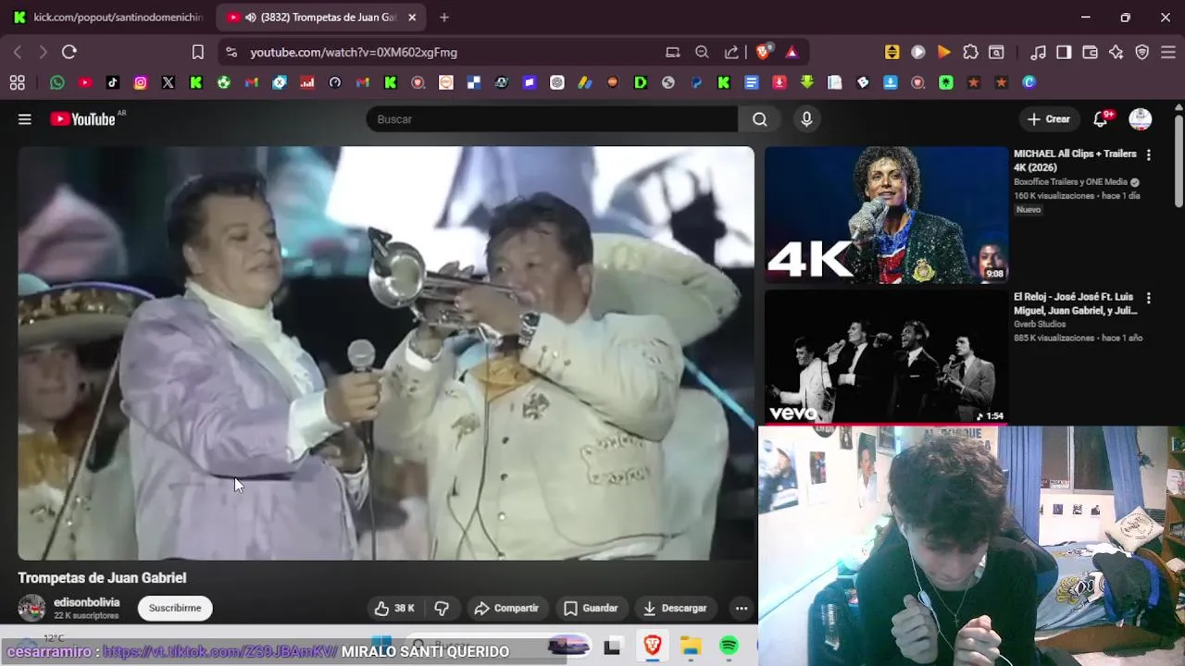Open File Explorer from the taskbar
This screenshot has height=666, width=1185.
[691, 646]
